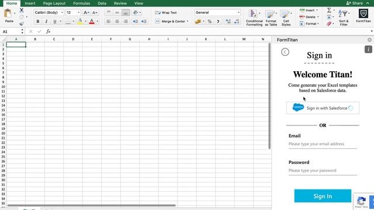The image size is (374, 210).
Task: Click the Align Right icon
Action: [x=126, y=22]
